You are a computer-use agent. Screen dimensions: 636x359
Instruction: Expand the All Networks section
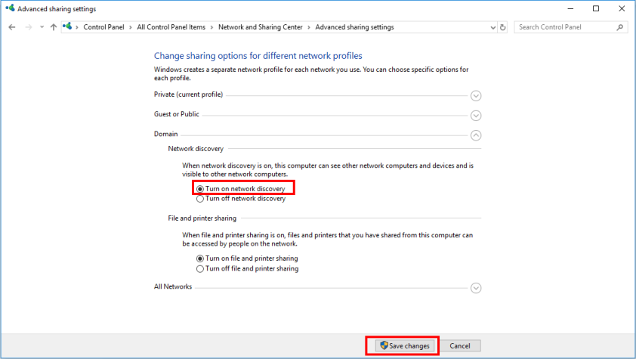(x=476, y=288)
